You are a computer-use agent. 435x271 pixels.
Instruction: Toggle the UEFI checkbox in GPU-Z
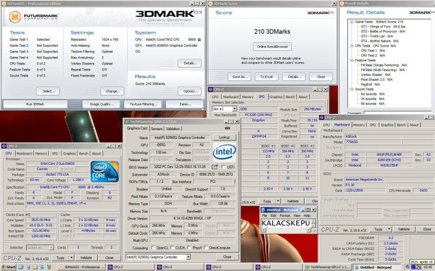[223, 167]
